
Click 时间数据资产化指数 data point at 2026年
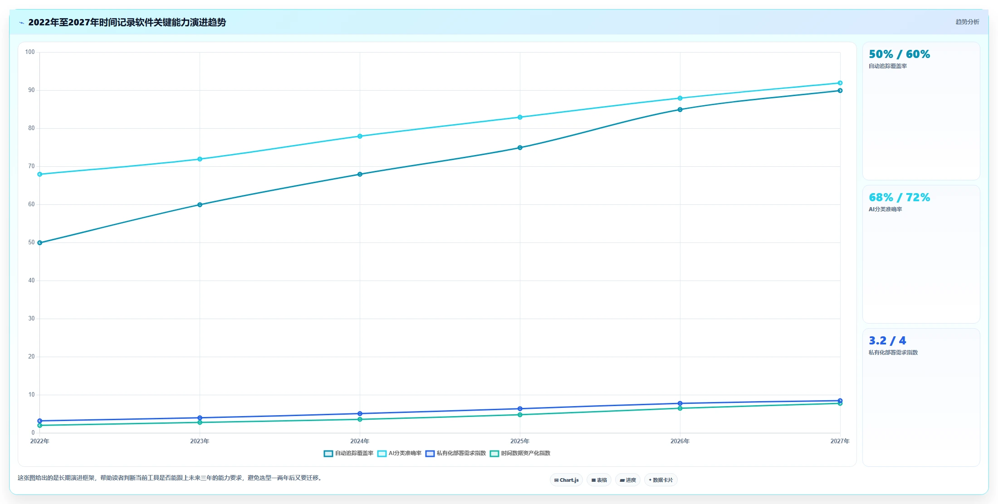tap(680, 408)
